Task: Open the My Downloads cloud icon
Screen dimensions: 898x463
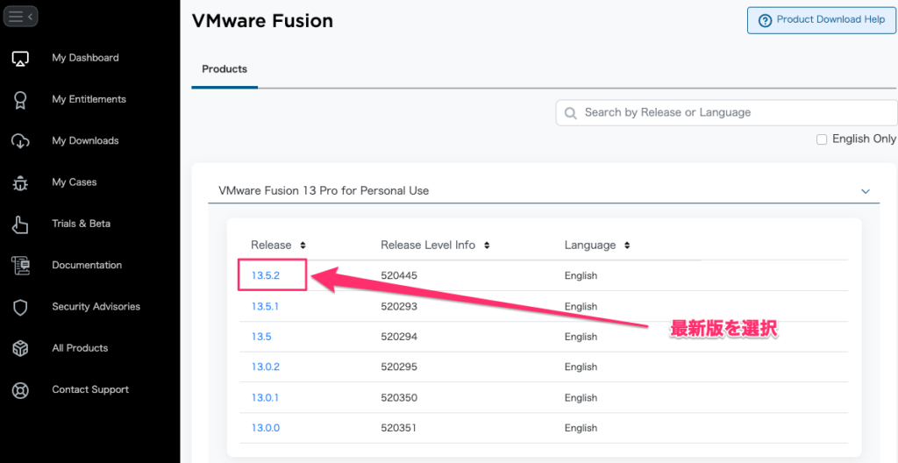Action: [21, 141]
